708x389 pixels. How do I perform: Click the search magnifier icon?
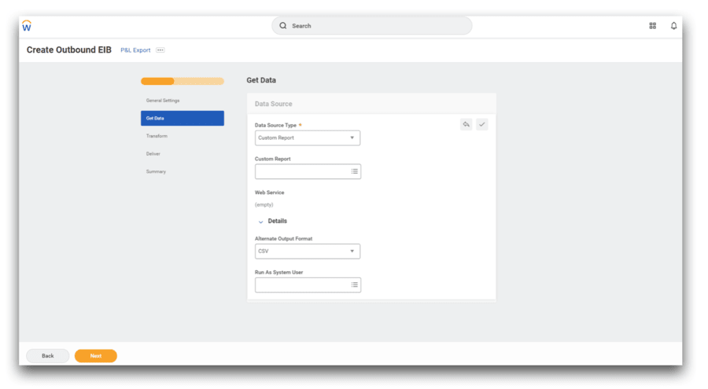[x=283, y=26]
